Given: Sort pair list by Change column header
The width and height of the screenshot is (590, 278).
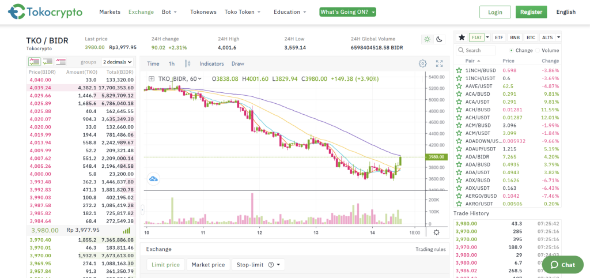Looking at the screenshot, I should click(x=550, y=61).
